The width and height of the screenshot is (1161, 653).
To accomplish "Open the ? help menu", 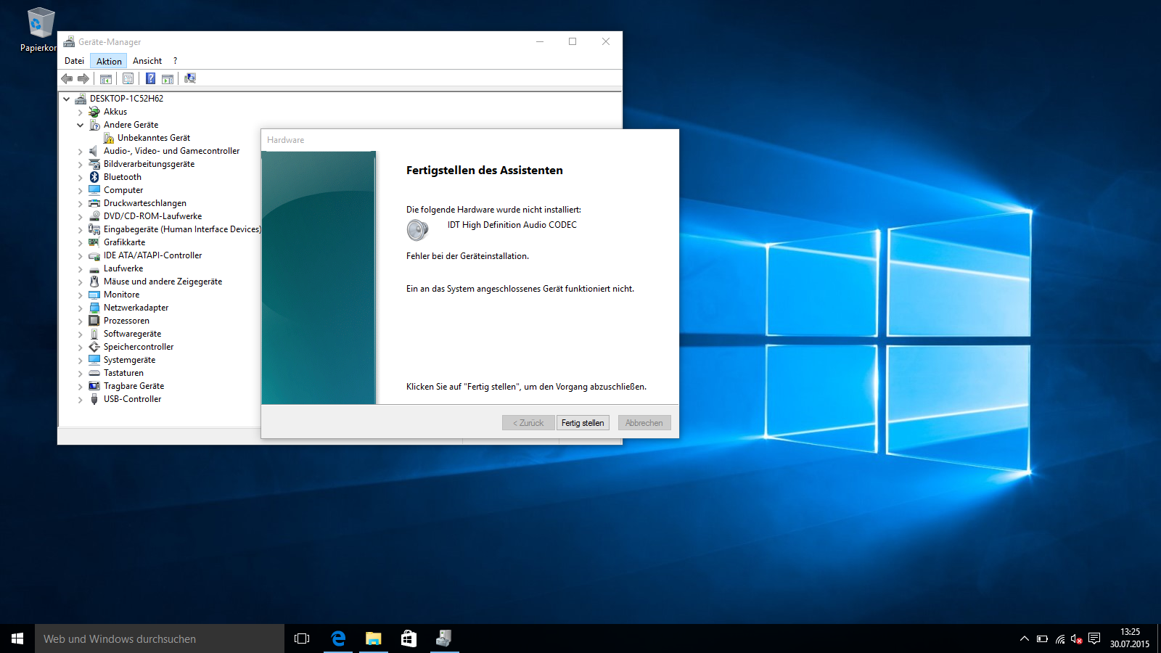I will 175,61.
